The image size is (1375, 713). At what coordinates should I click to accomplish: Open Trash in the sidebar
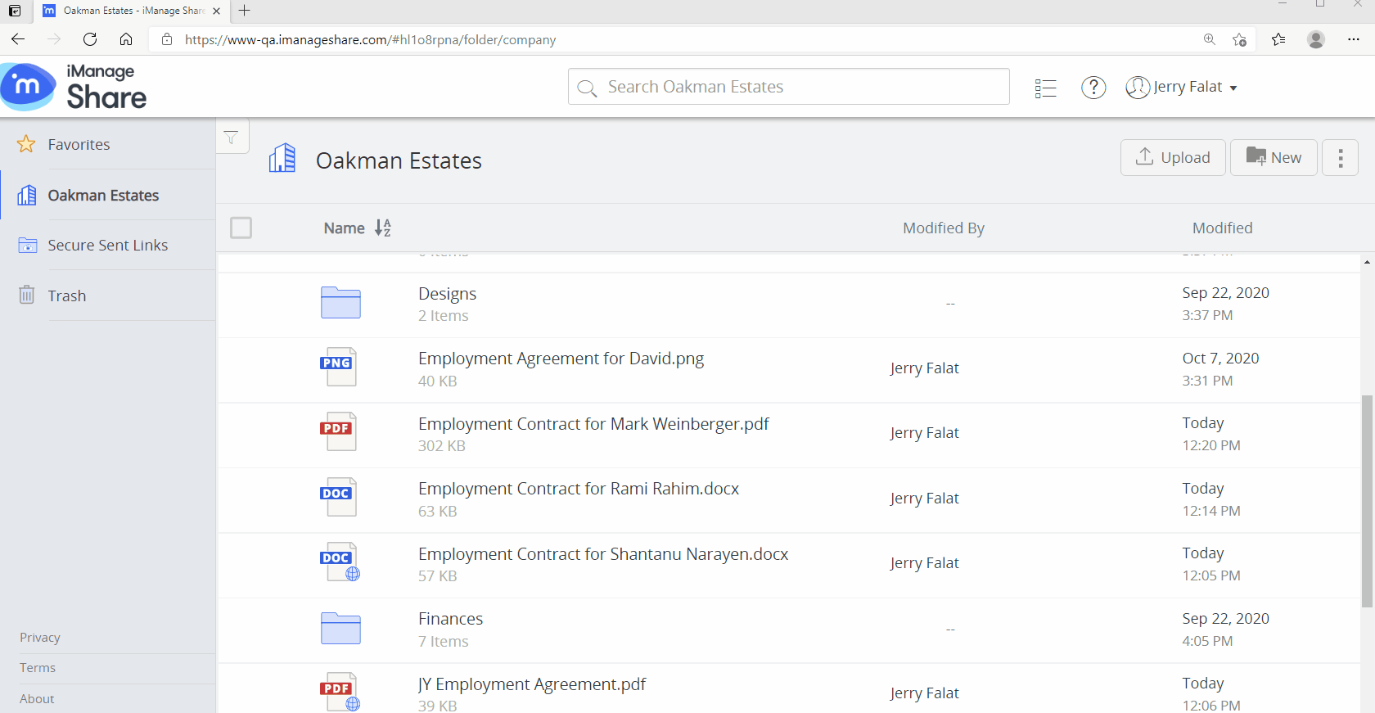tap(66, 296)
